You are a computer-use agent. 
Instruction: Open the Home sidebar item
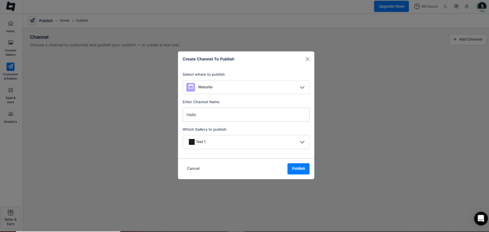pyautogui.click(x=11, y=26)
